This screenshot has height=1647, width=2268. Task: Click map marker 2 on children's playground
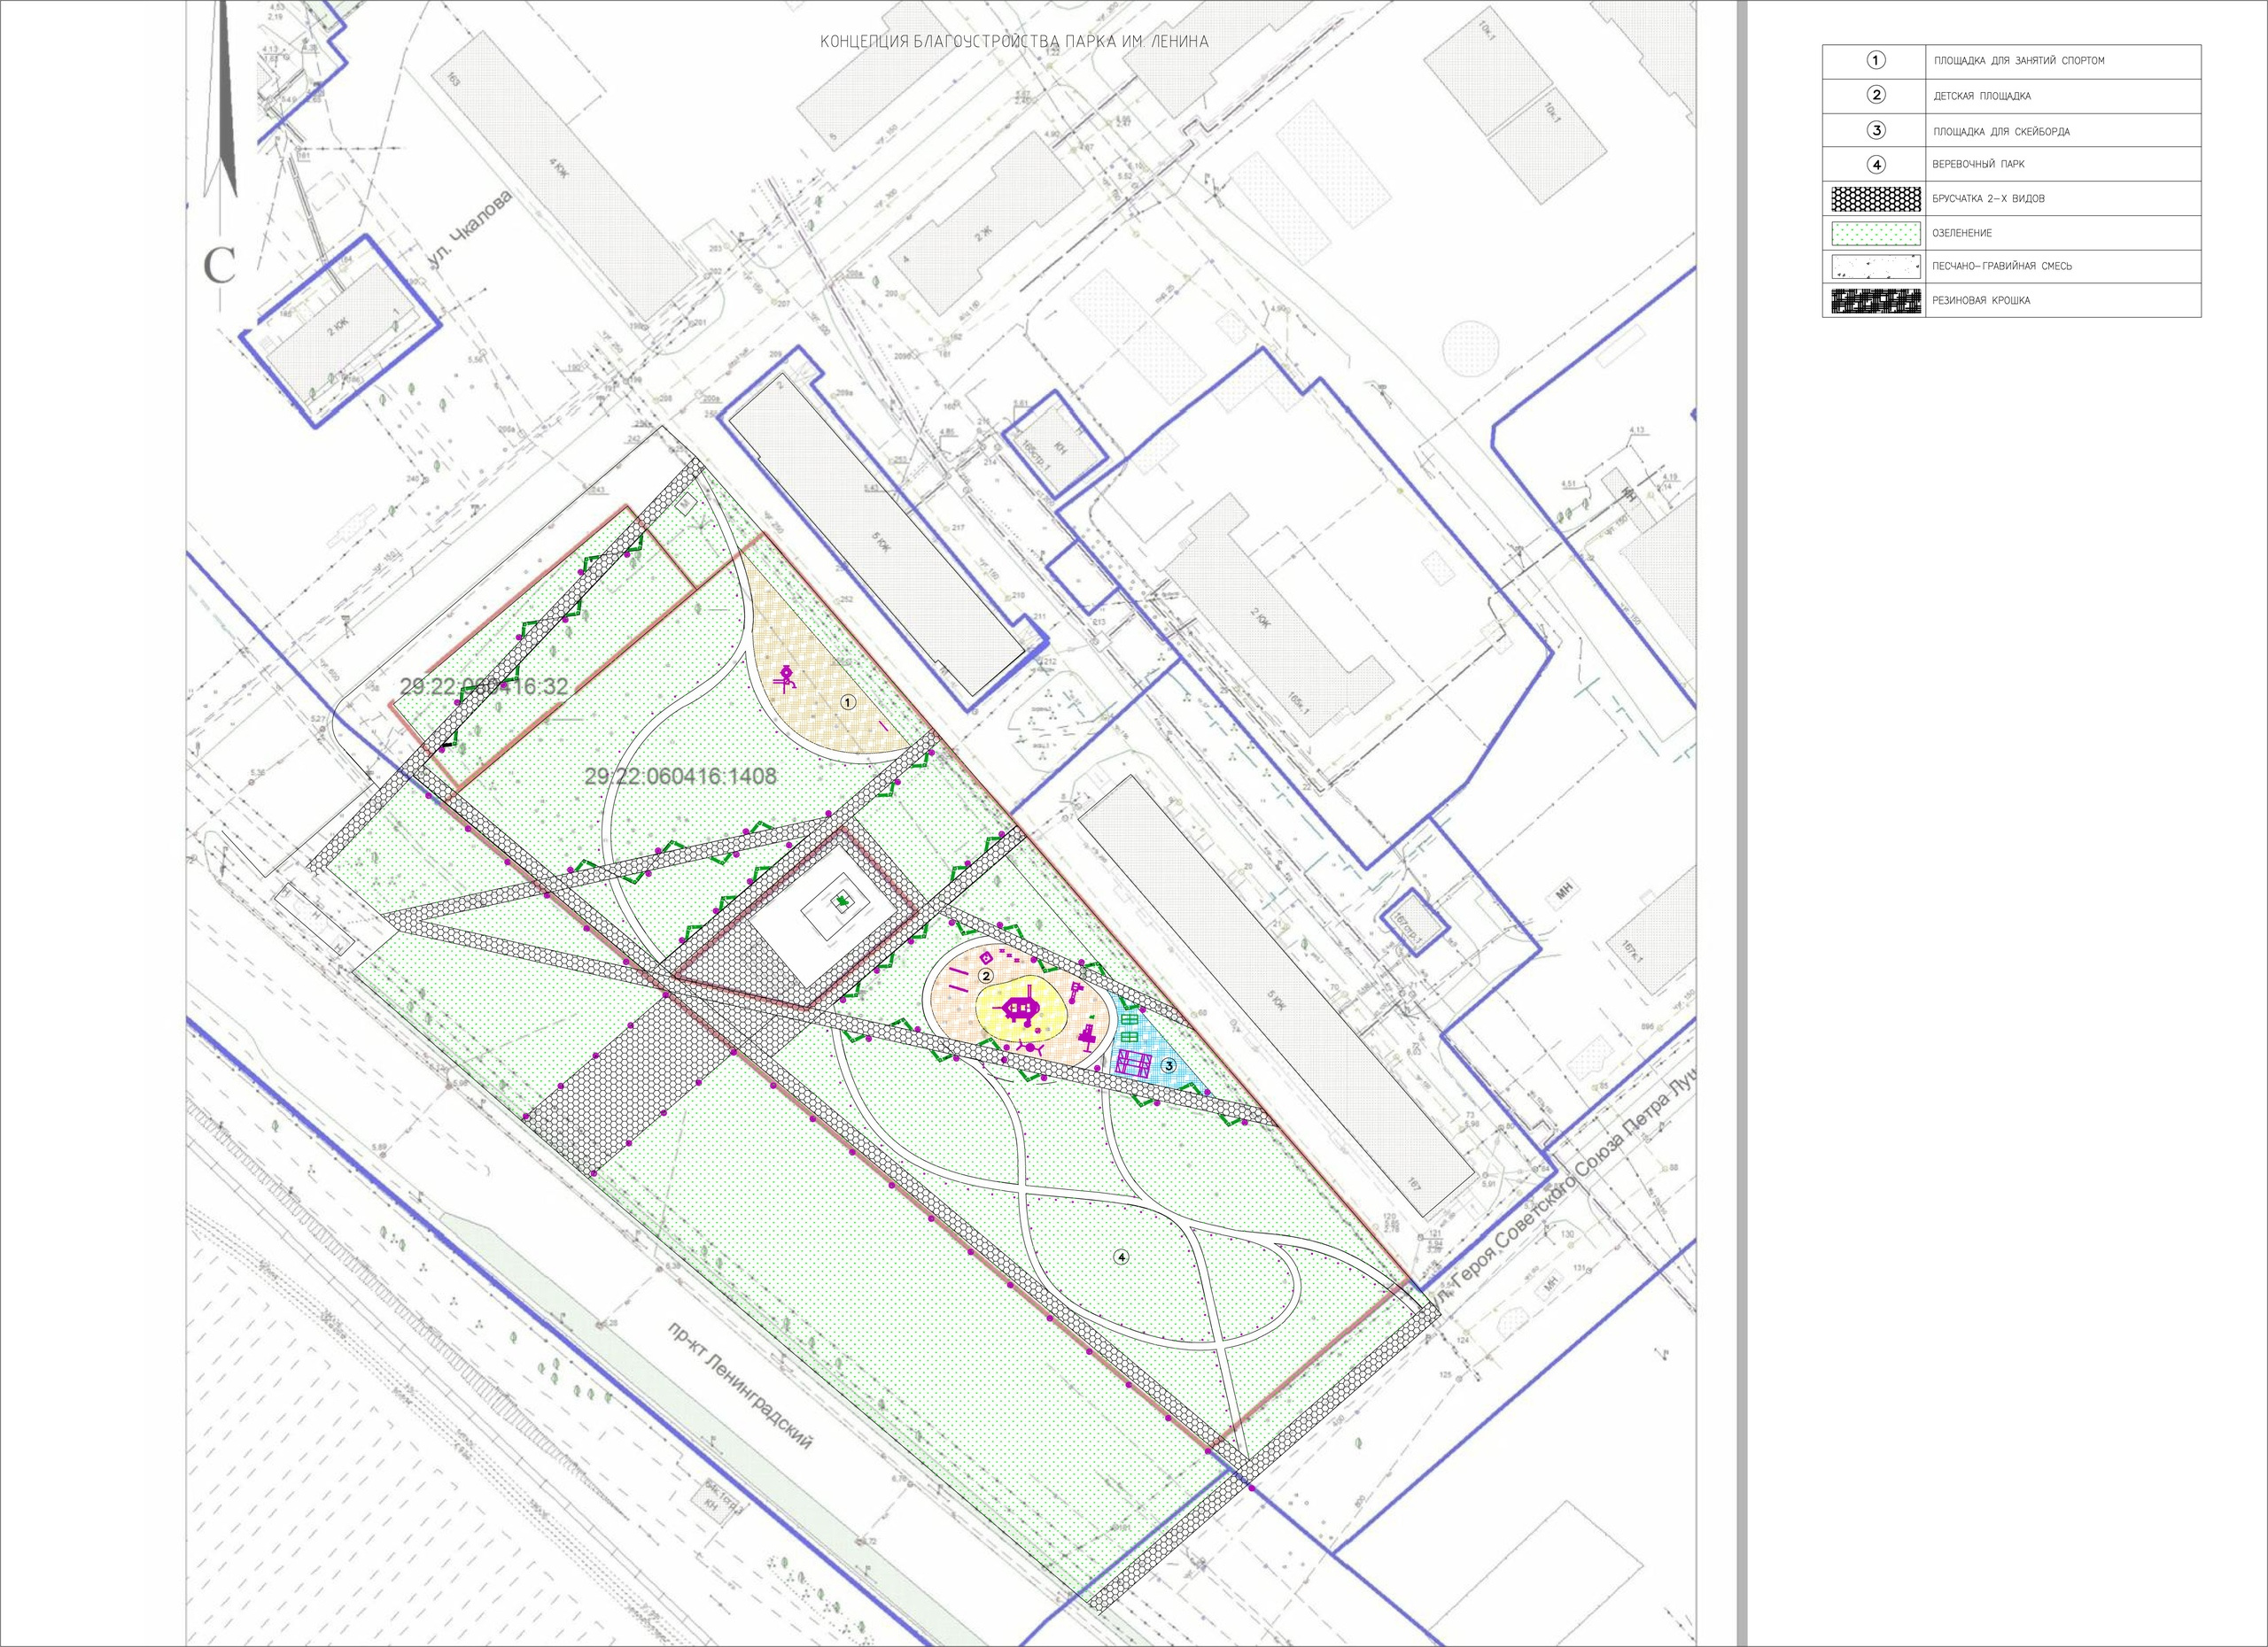(985, 976)
